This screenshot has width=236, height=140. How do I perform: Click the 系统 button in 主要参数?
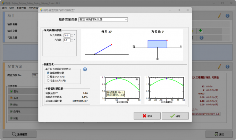(23, 98)
